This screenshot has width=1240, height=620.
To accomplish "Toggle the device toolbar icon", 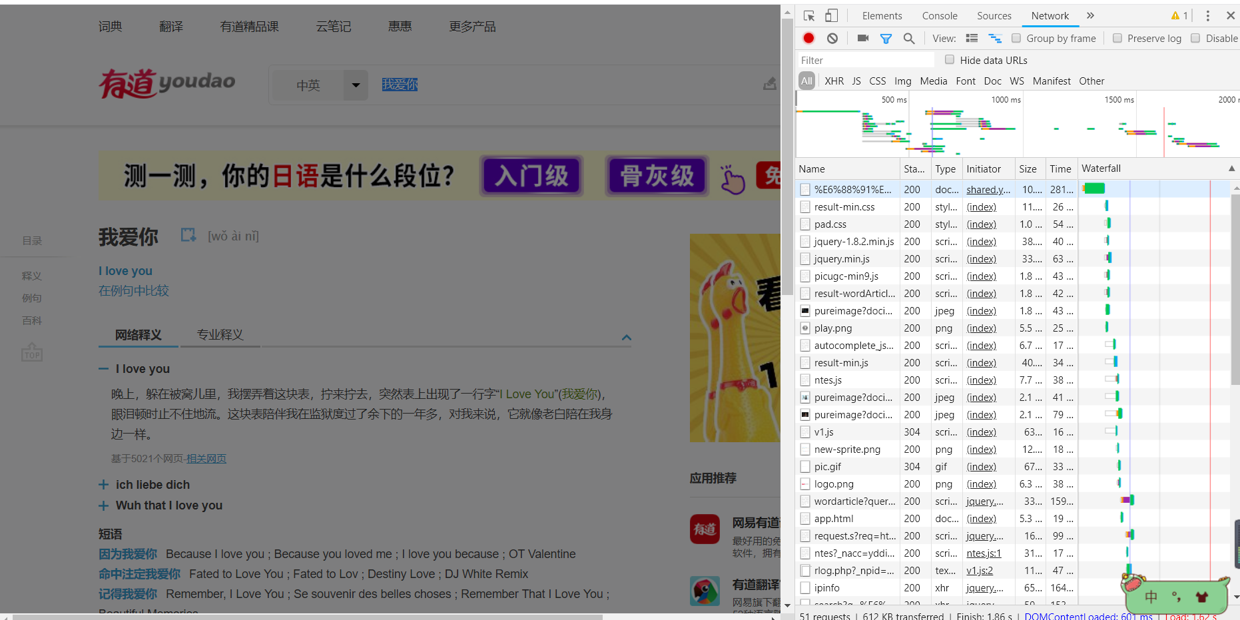I will pos(831,16).
